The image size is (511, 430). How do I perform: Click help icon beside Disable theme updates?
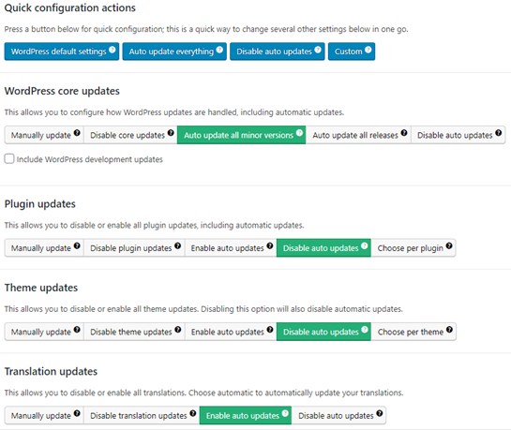[x=177, y=330]
